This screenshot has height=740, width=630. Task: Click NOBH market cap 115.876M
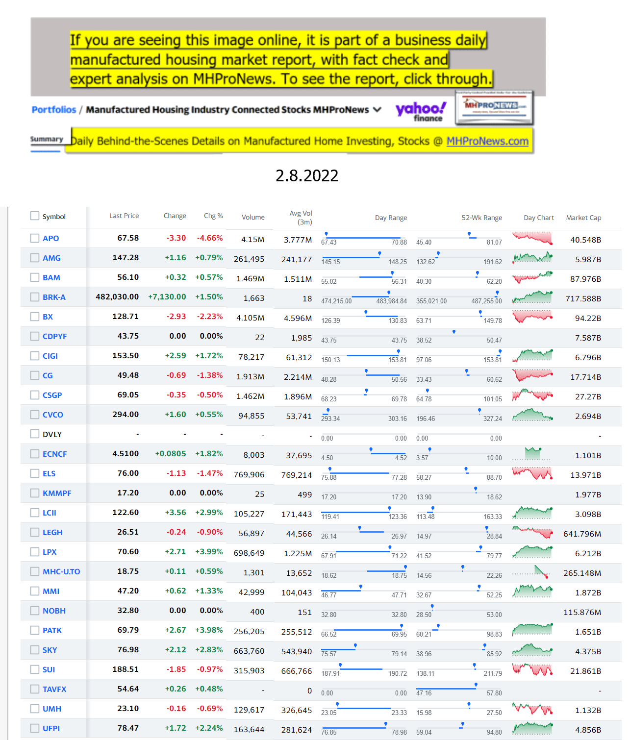click(582, 612)
